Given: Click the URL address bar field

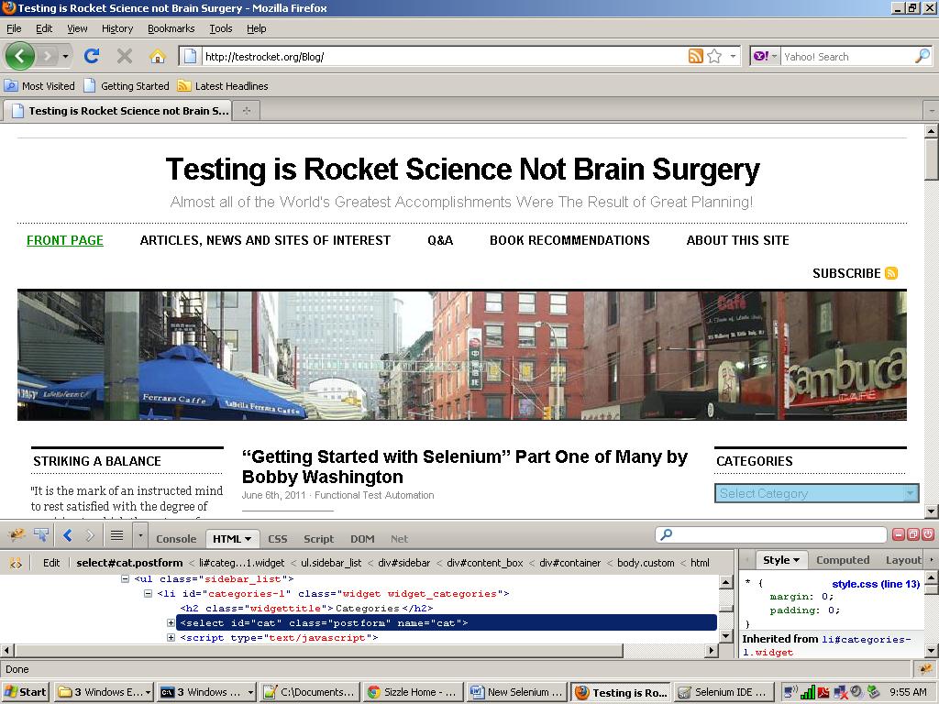Looking at the screenshot, I should [x=443, y=56].
